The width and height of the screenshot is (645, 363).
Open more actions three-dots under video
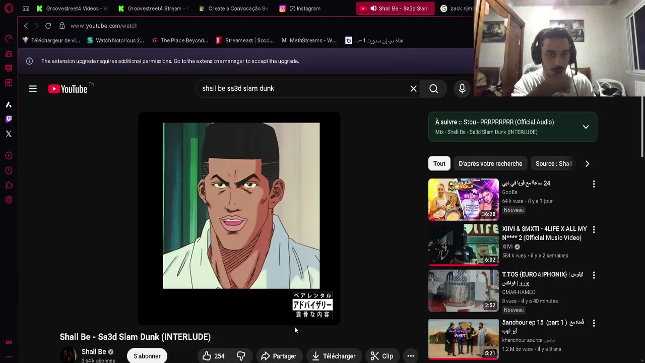point(411,356)
